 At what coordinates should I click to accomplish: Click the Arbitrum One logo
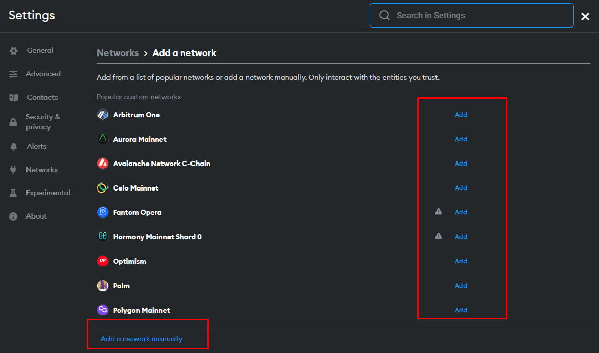click(103, 114)
